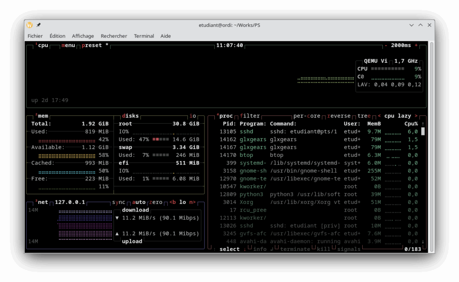Screen dimensions: 459x282
Task: Open the Terminal menu in menu bar
Action: (144, 36)
